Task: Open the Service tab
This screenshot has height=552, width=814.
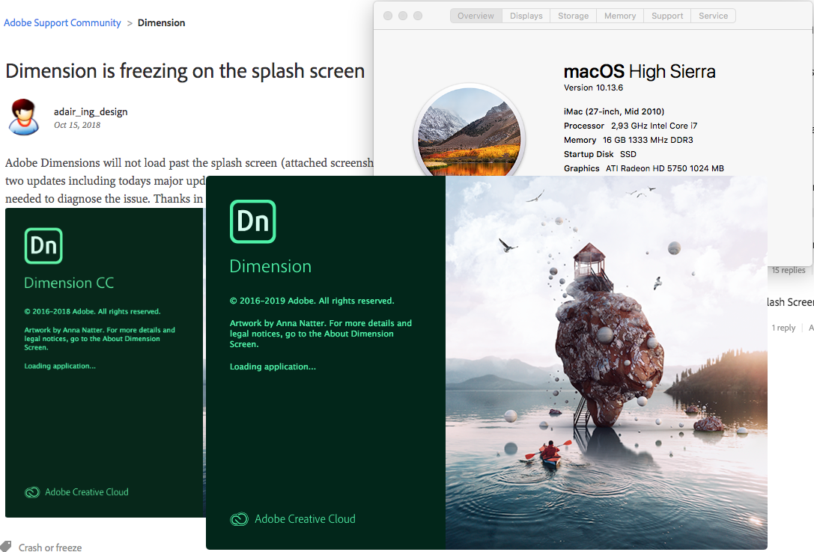Action: [x=712, y=15]
